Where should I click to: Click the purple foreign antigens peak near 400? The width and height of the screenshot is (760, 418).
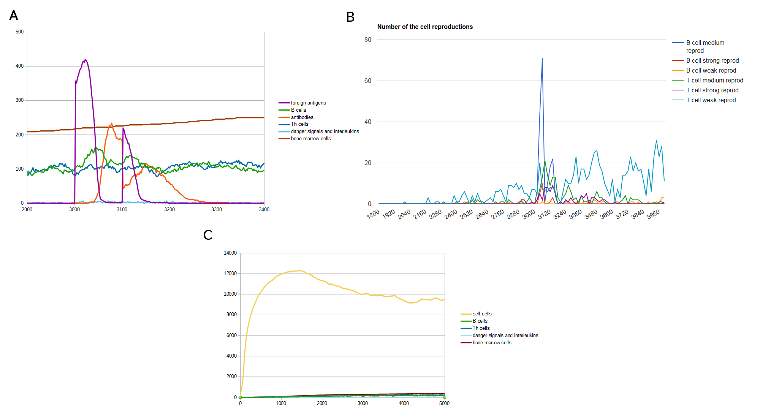coord(85,60)
